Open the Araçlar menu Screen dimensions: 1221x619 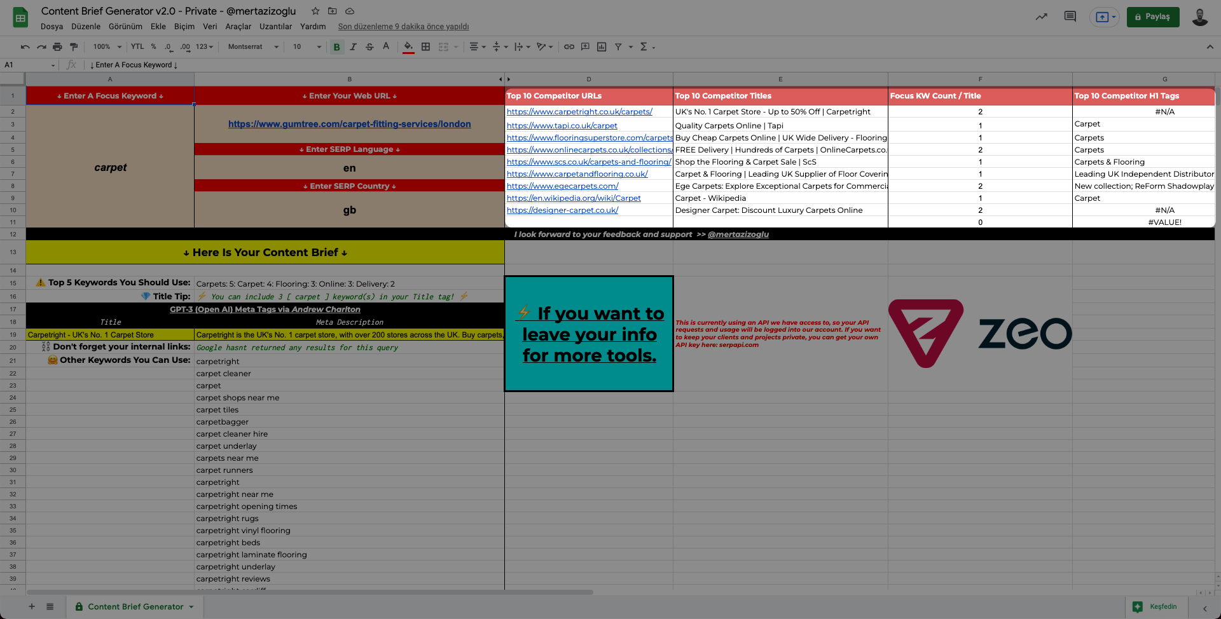coord(238,27)
